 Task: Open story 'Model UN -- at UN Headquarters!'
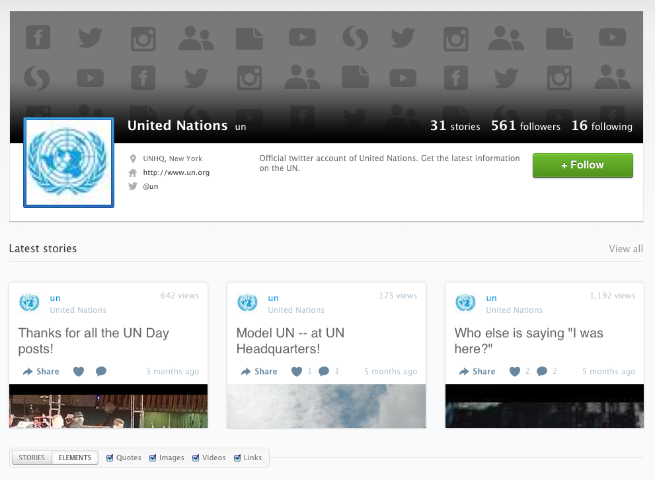[290, 341]
